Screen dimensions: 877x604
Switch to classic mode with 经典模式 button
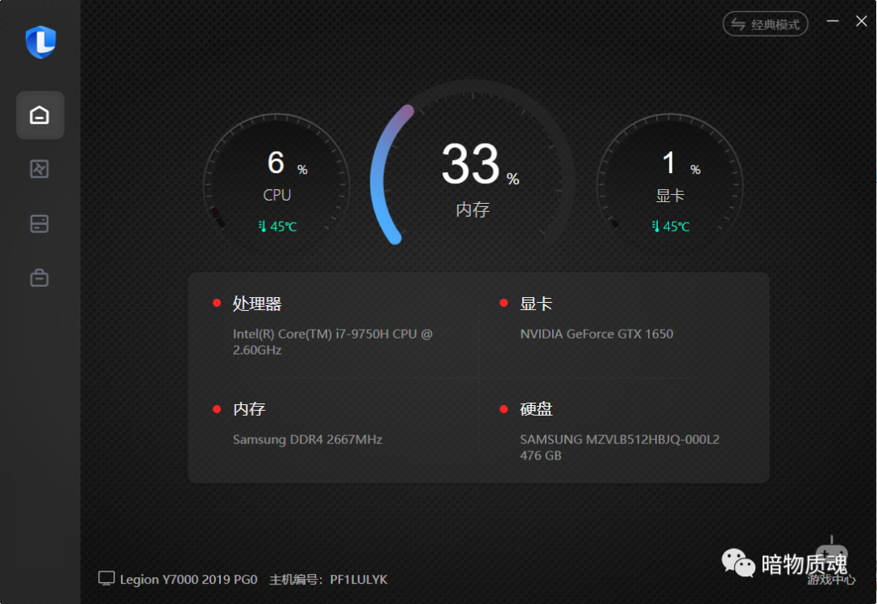tap(765, 24)
